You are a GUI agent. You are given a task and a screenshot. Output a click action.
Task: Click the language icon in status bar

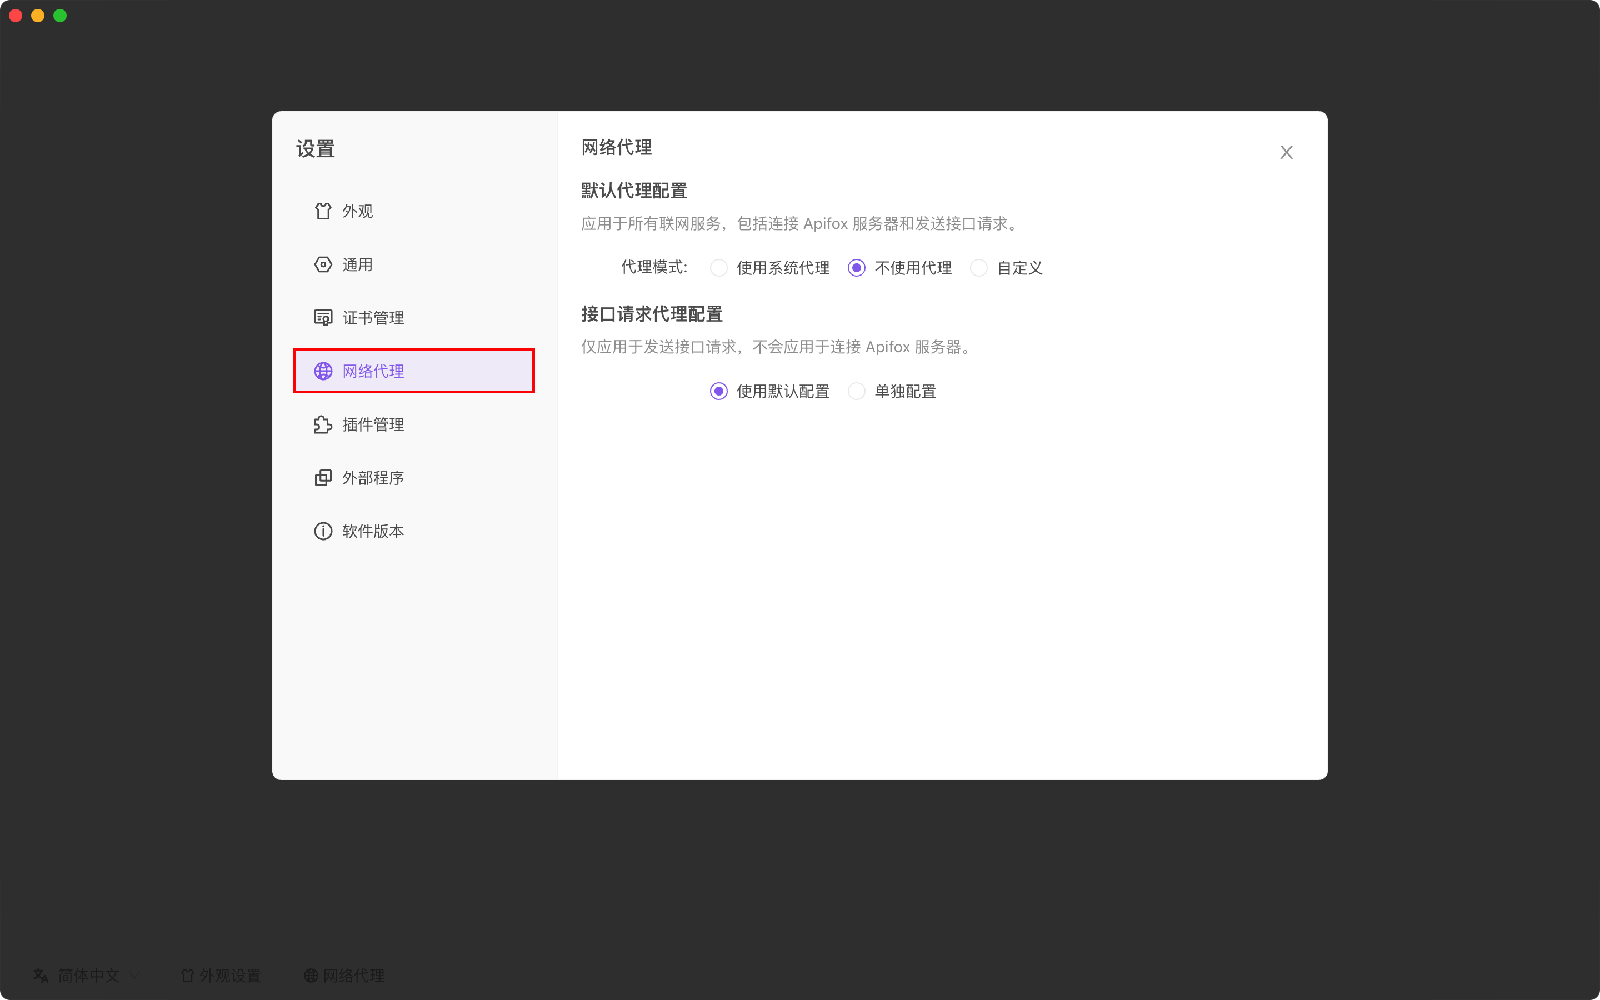41,976
